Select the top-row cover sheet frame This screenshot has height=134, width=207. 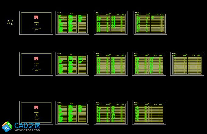[36, 23]
